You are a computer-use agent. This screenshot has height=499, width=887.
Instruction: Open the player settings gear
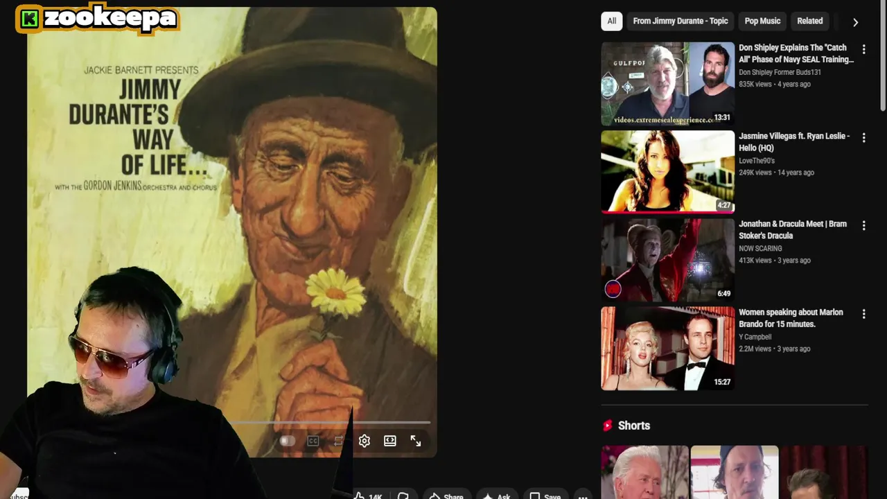(365, 441)
